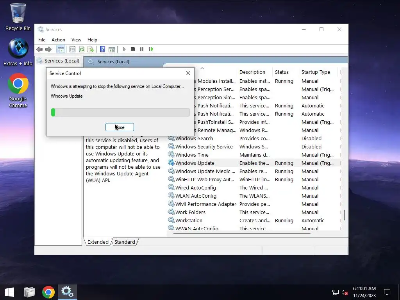400x300 pixels.
Task: Select the Windows Update Medic service name
Action: pos(205,171)
